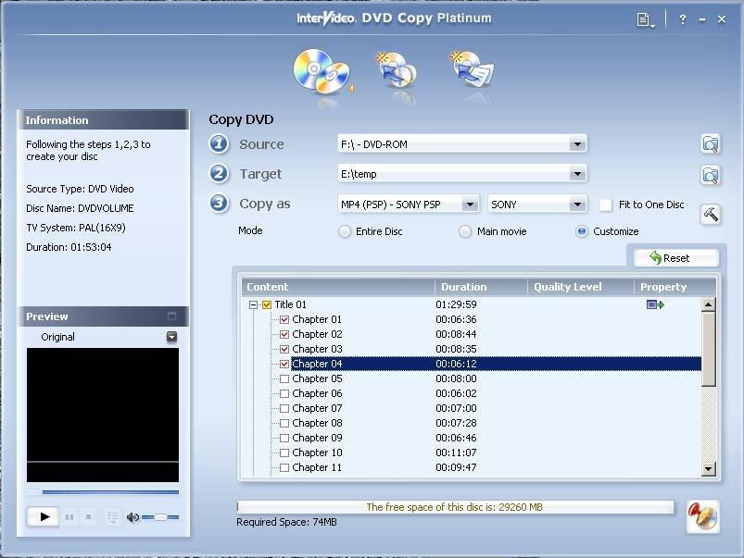Screen dimensions: 744x558
Task: Uncheck Chapter 01 checkbox
Action: pyautogui.click(x=284, y=319)
